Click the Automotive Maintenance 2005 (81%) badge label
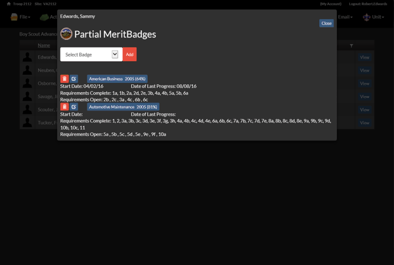 [x=123, y=107]
